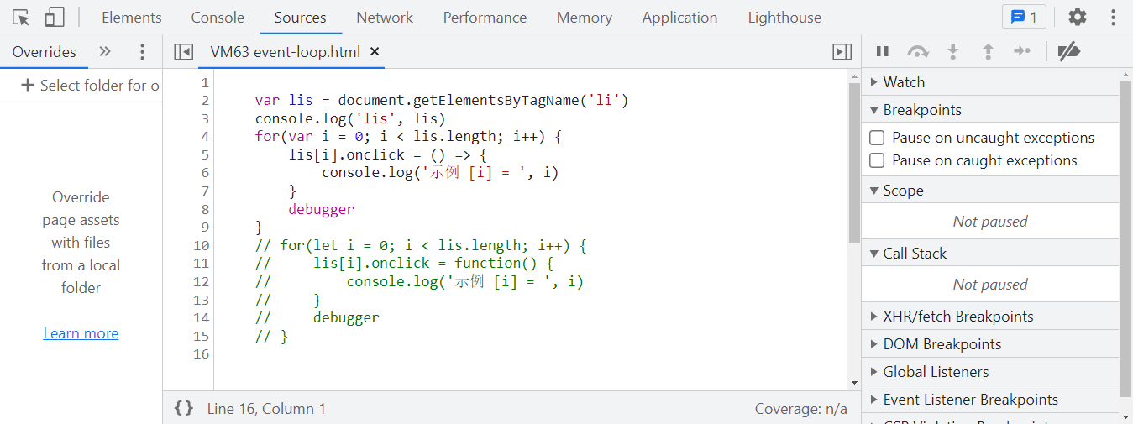Switch to the Network tab
This screenshot has width=1133, height=424.
point(385,17)
